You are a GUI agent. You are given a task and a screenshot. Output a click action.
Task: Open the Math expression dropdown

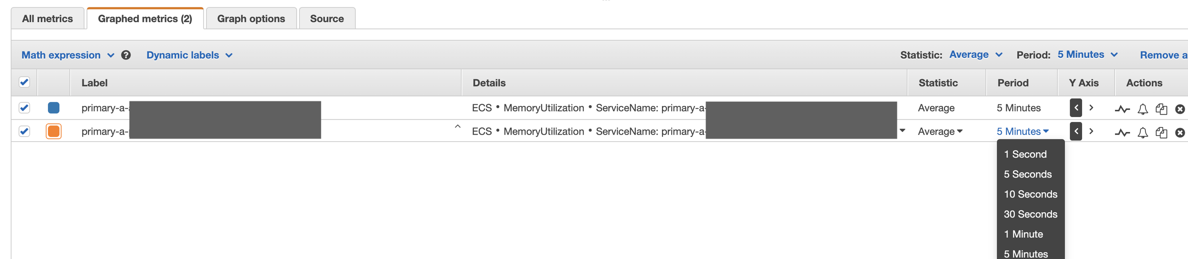coord(68,55)
